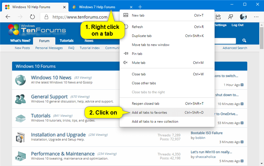Open a new tab with plus button
264x166 pixels.
140,7
